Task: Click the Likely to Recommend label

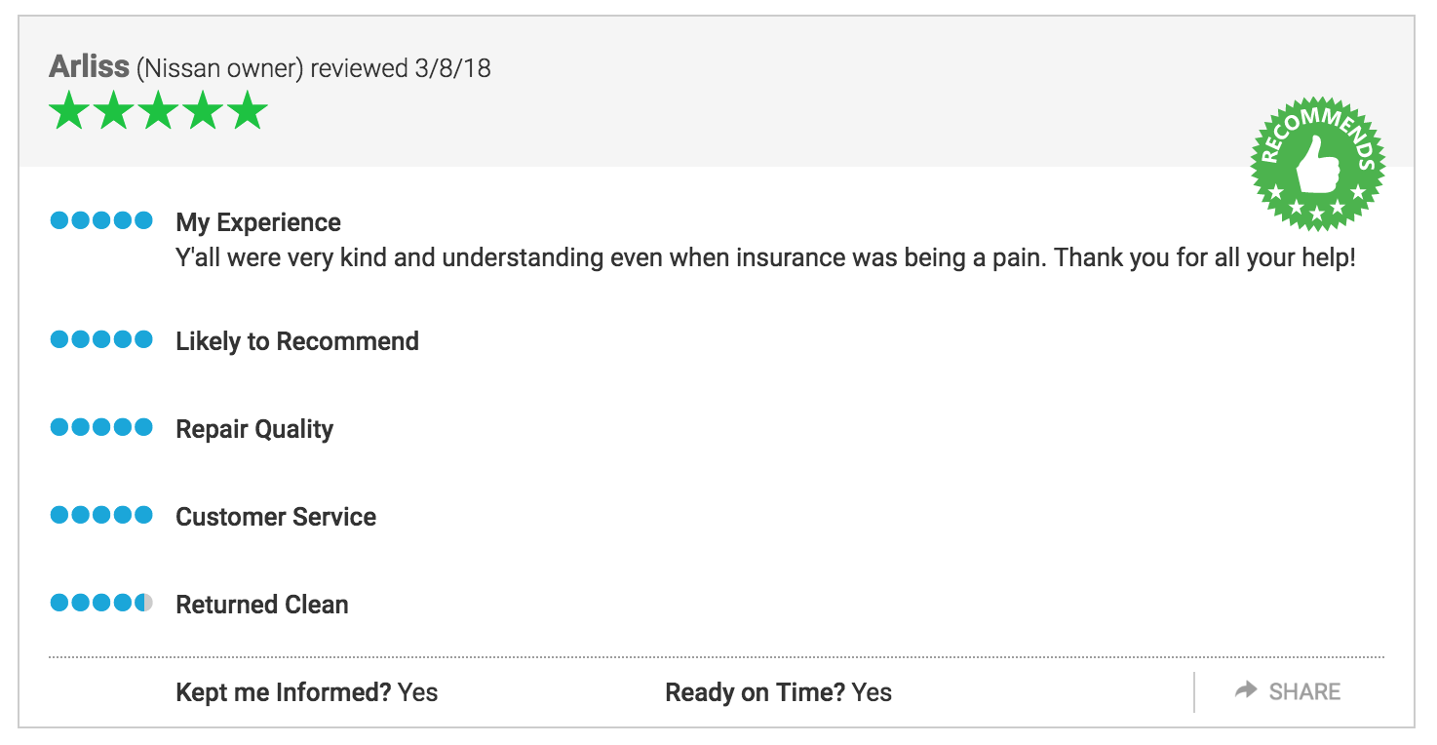Action: pyautogui.click(x=297, y=341)
